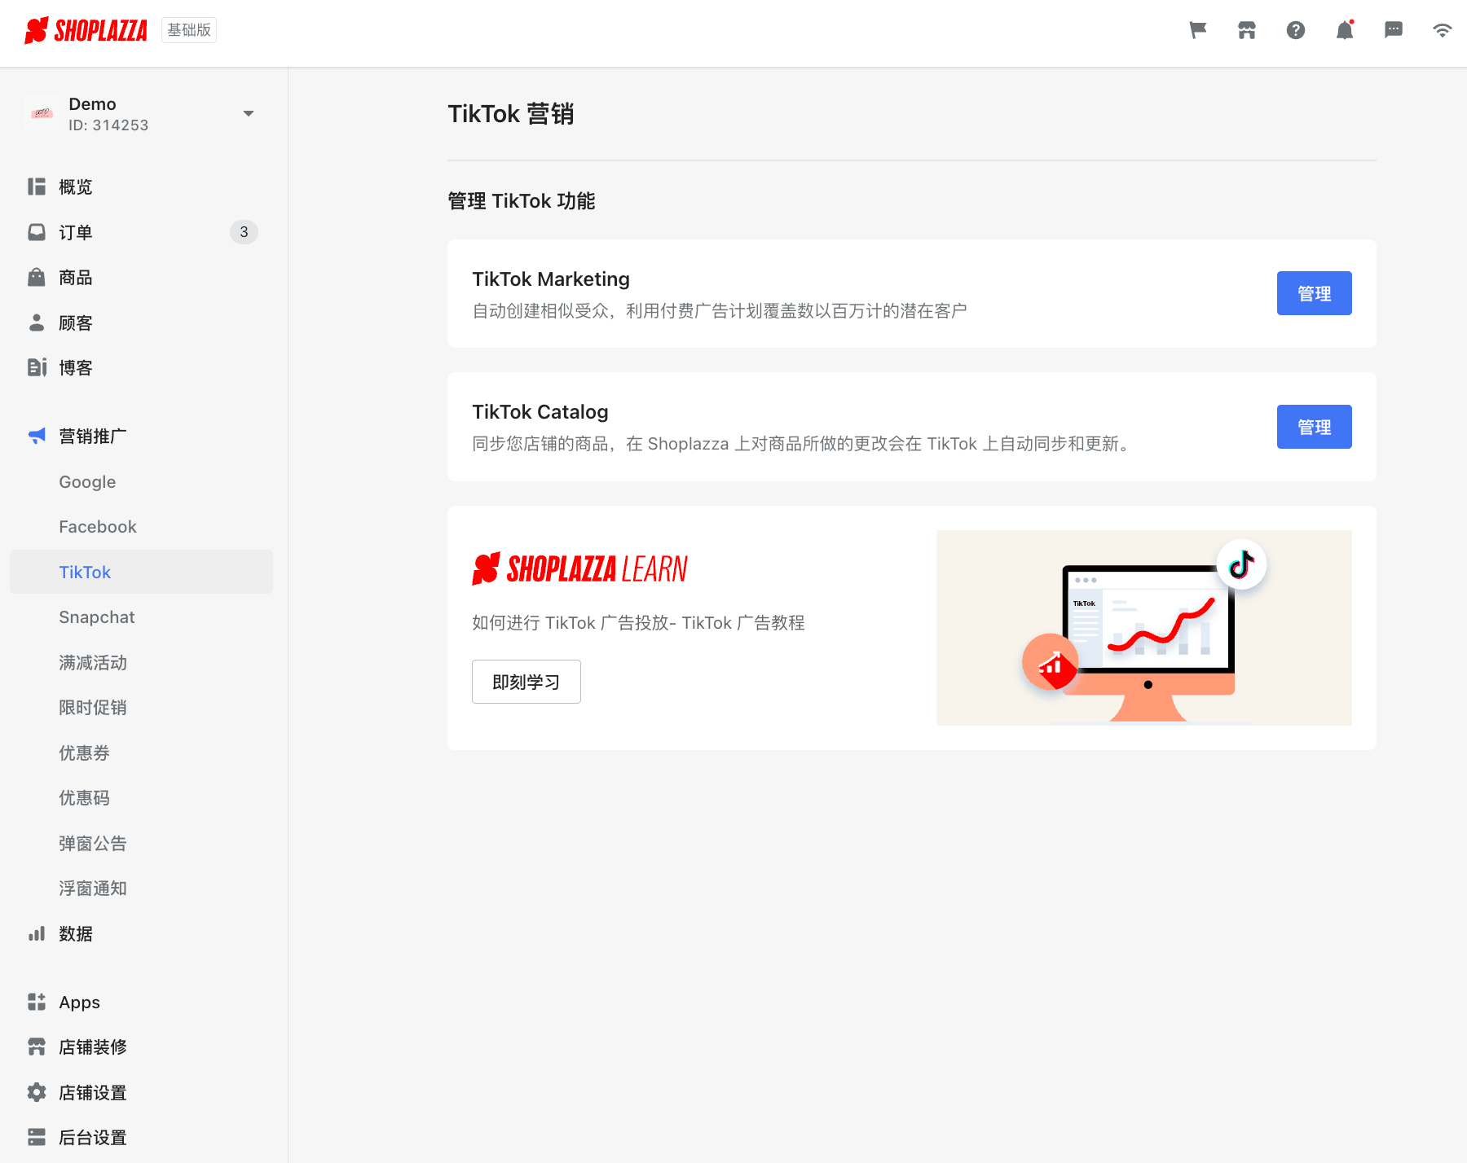Click the 营销推广 megaphone icon
The height and width of the screenshot is (1163, 1467).
[x=37, y=436]
